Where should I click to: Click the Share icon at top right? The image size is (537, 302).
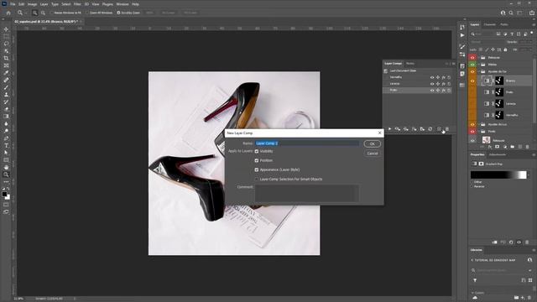[532, 13]
